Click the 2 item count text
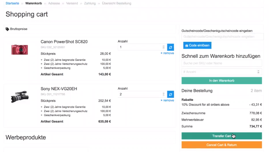 (256, 91)
